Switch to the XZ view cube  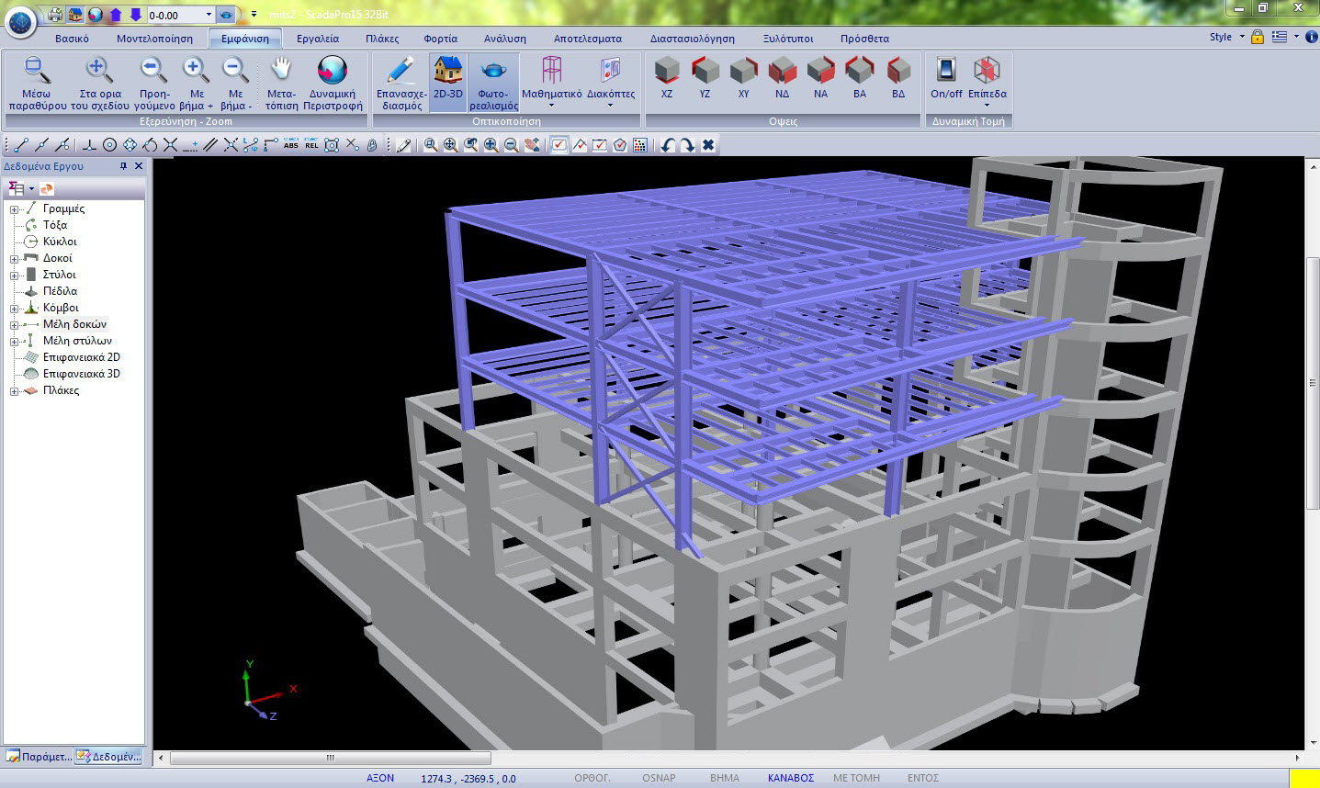(667, 72)
